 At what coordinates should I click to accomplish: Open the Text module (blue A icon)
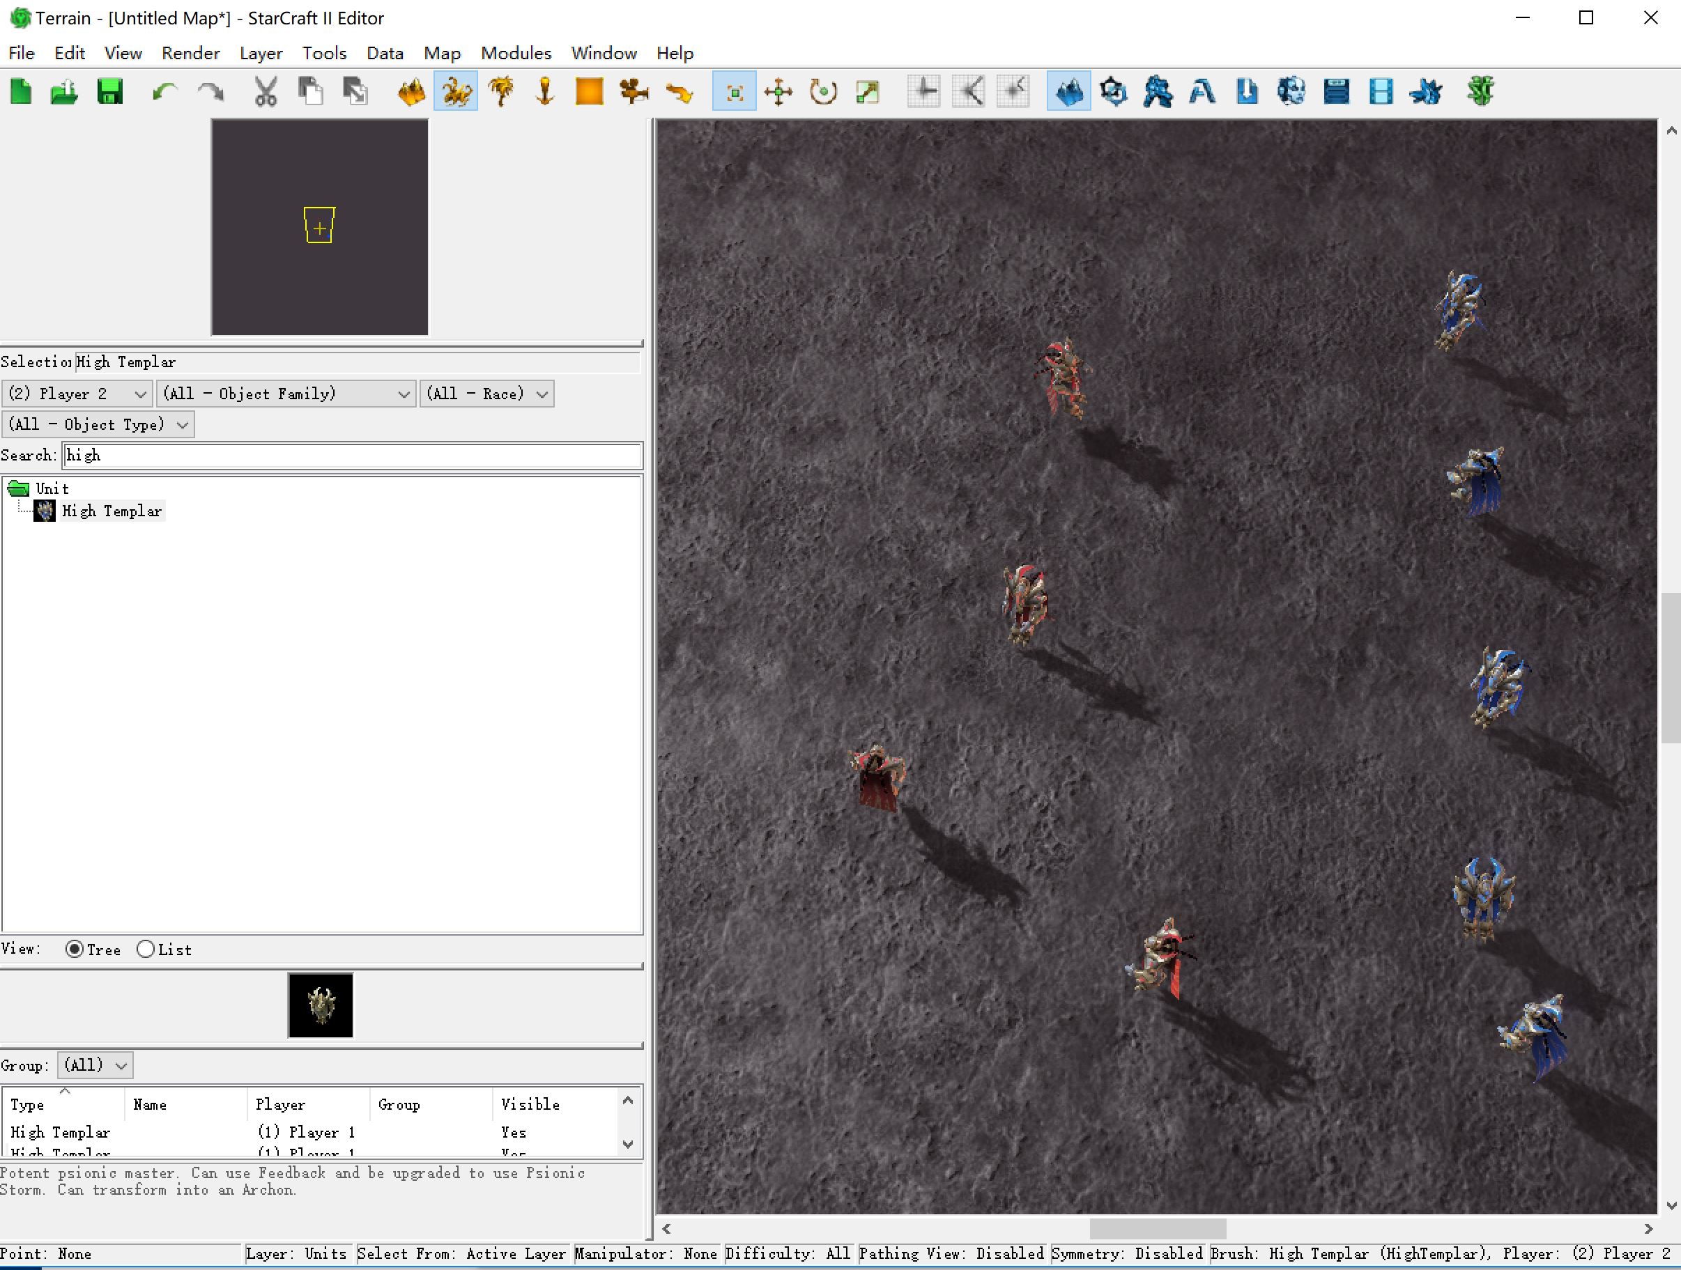pyautogui.click(x=1202, y=92)
